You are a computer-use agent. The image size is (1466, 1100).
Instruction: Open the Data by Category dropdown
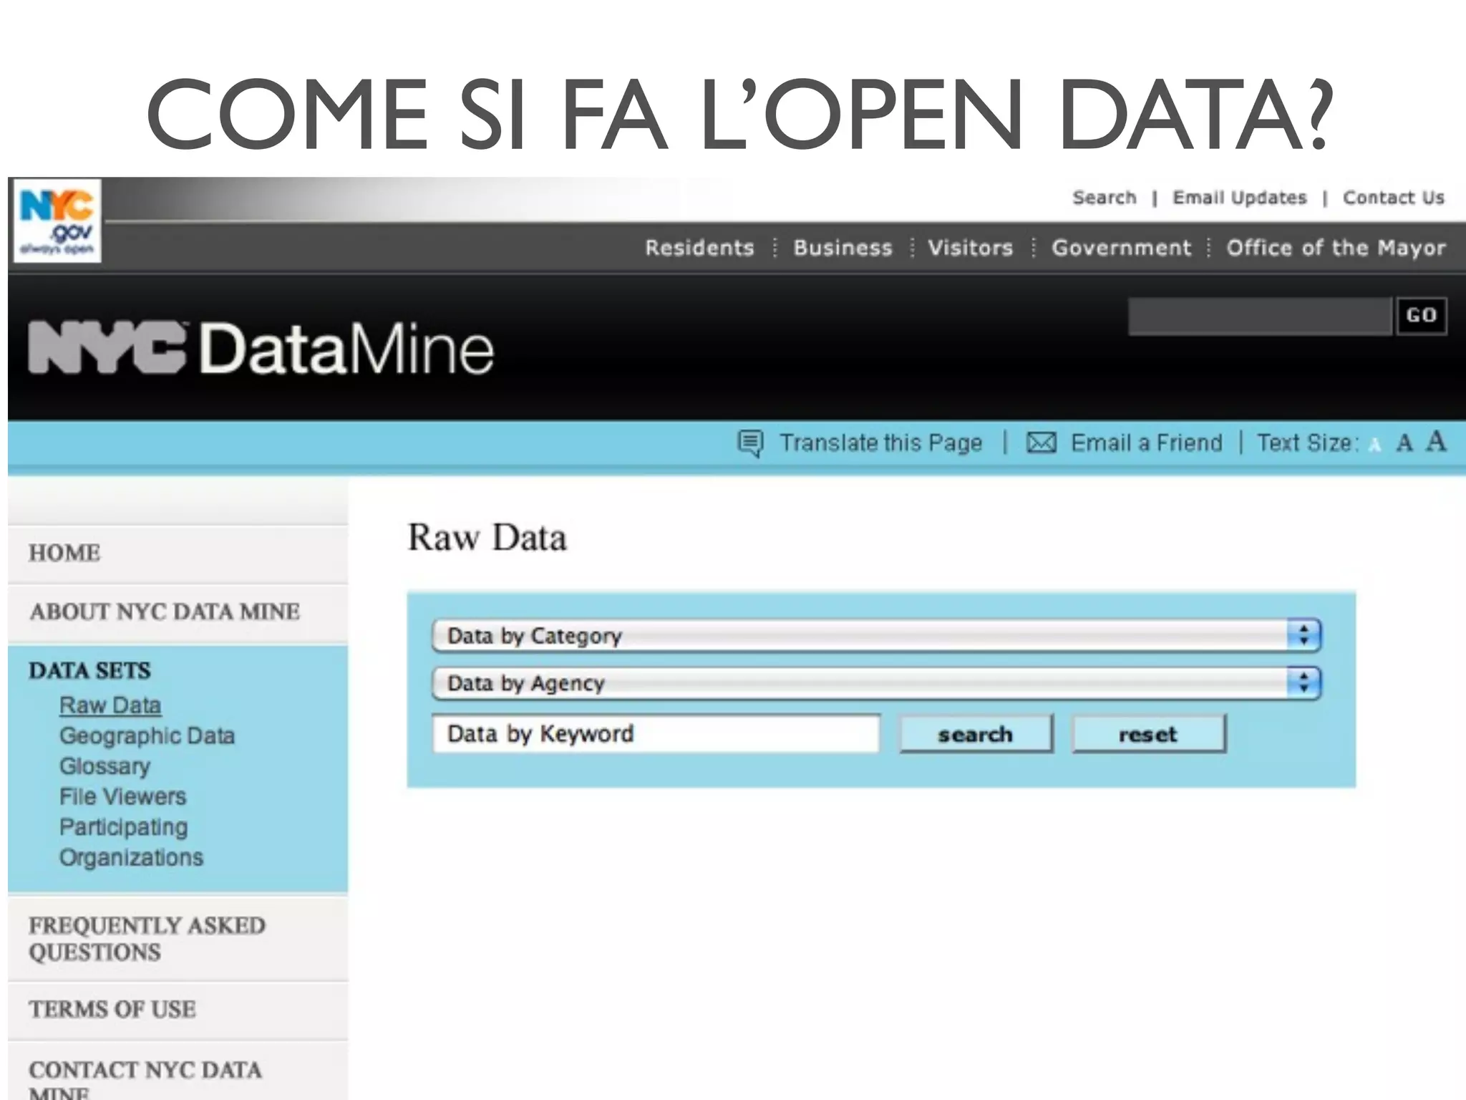[x=876, y=636]
